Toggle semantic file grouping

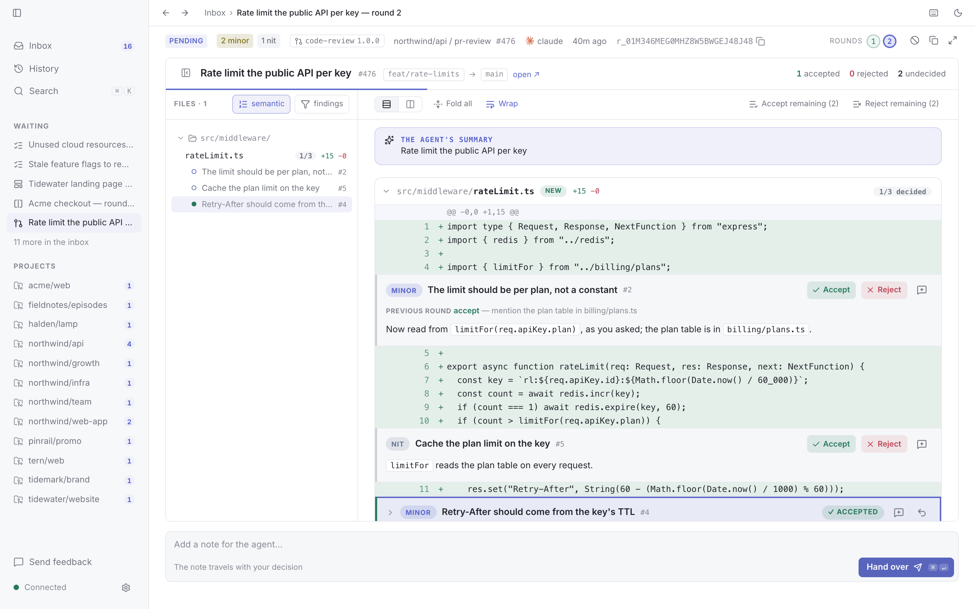[x=261, y=104]
